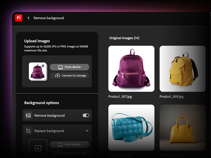Click the Product_007.jpg file name
This screenshot has width=211, height=158.
coord(120,97)
